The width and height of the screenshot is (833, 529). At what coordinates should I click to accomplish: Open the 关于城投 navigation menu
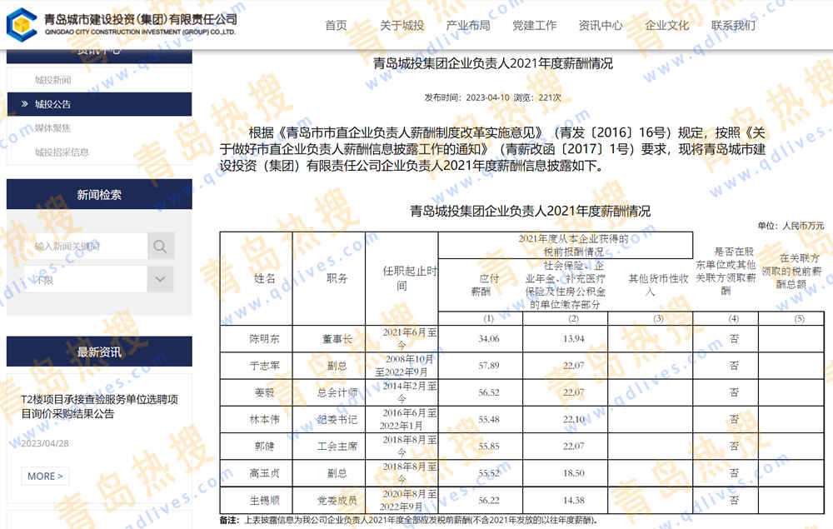(402, 26)
